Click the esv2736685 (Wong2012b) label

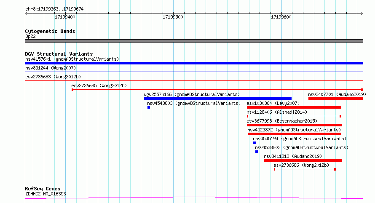[99, 85]
